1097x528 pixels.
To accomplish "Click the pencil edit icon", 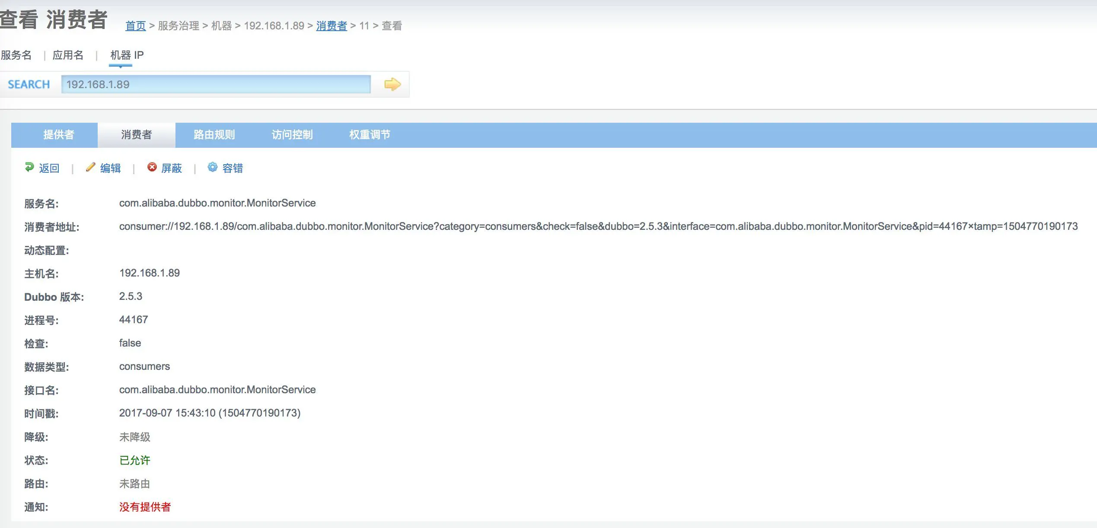I will (x=90, y=167).
